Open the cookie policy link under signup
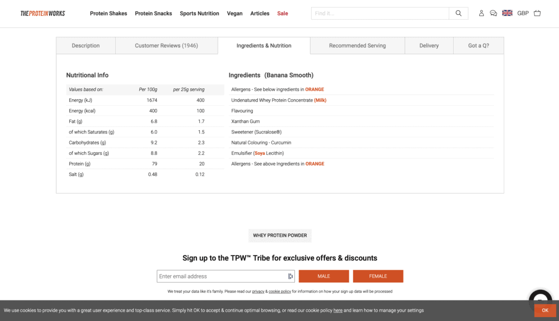This screenshot has width=559, height=321. coord(279,292)
